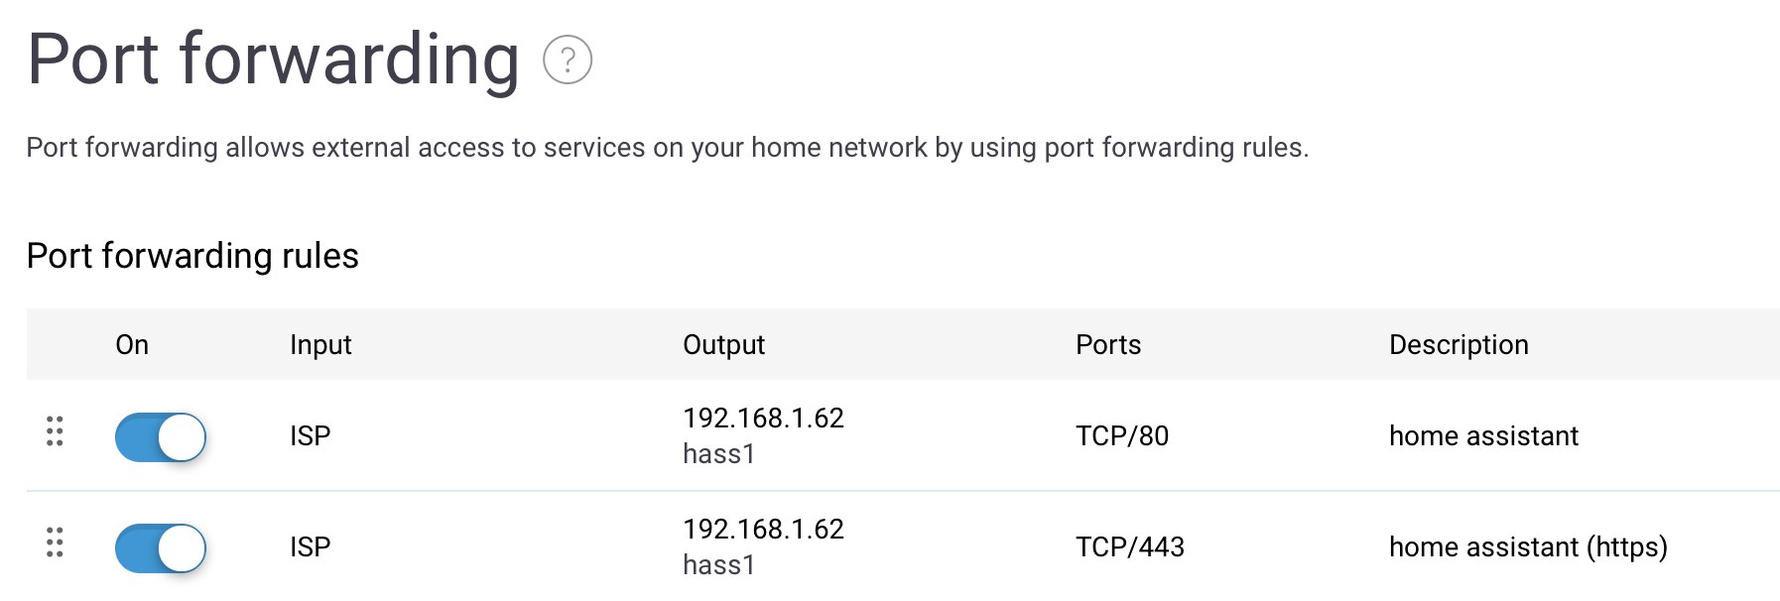Click ISP input of the second rule

[x=310, y=547]
